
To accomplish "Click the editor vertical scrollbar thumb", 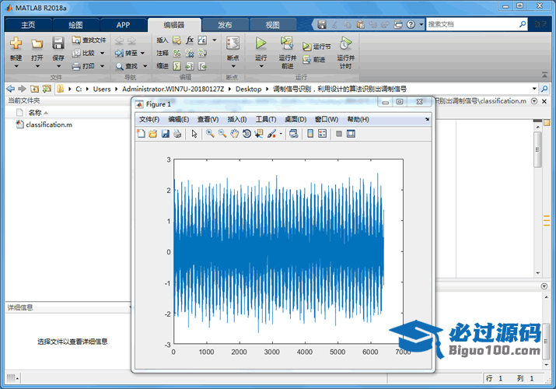I will point(537,148).
